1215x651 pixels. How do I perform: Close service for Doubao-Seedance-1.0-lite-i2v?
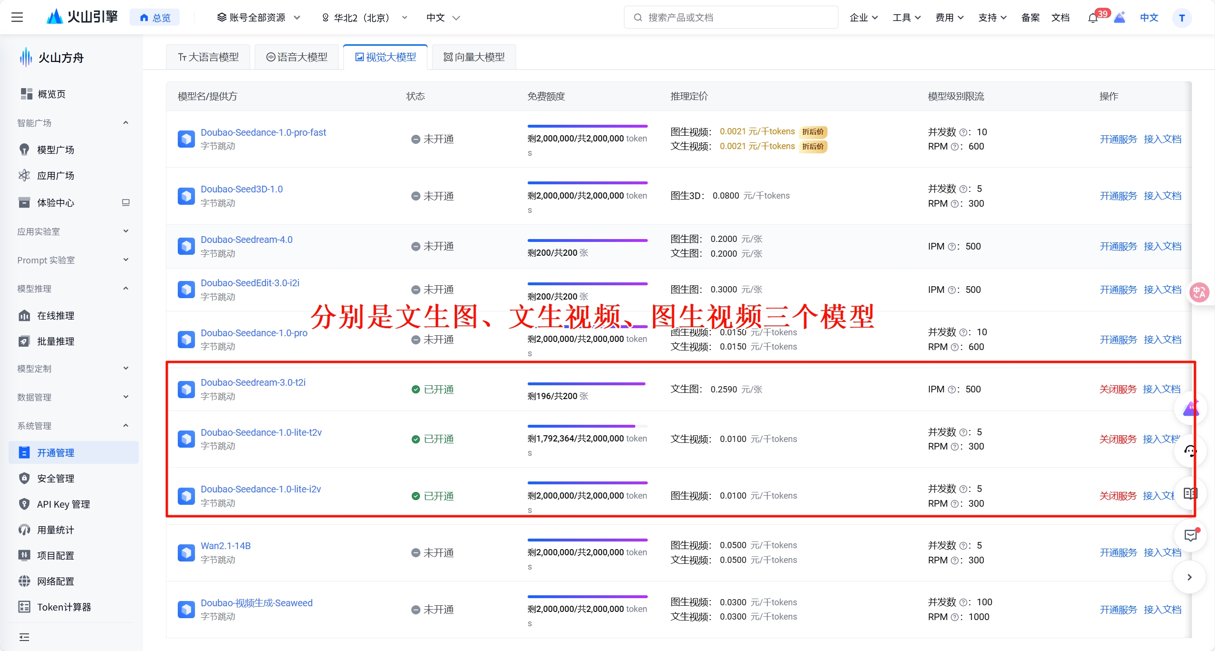coord(1117,496)
